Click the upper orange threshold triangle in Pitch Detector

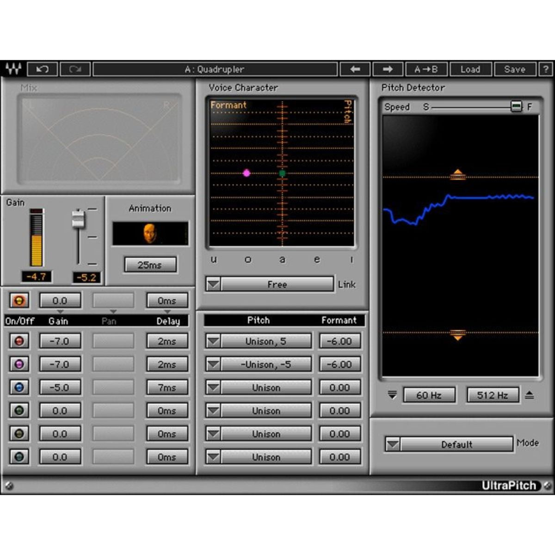[x=458, y=173]
